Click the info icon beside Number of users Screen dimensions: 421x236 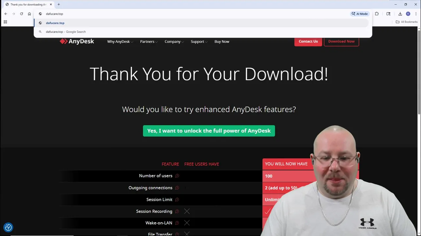(177, 176)
